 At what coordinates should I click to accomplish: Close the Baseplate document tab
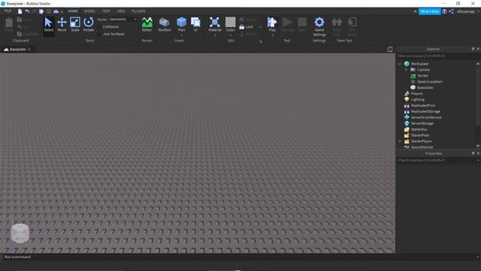click(29, 50)
